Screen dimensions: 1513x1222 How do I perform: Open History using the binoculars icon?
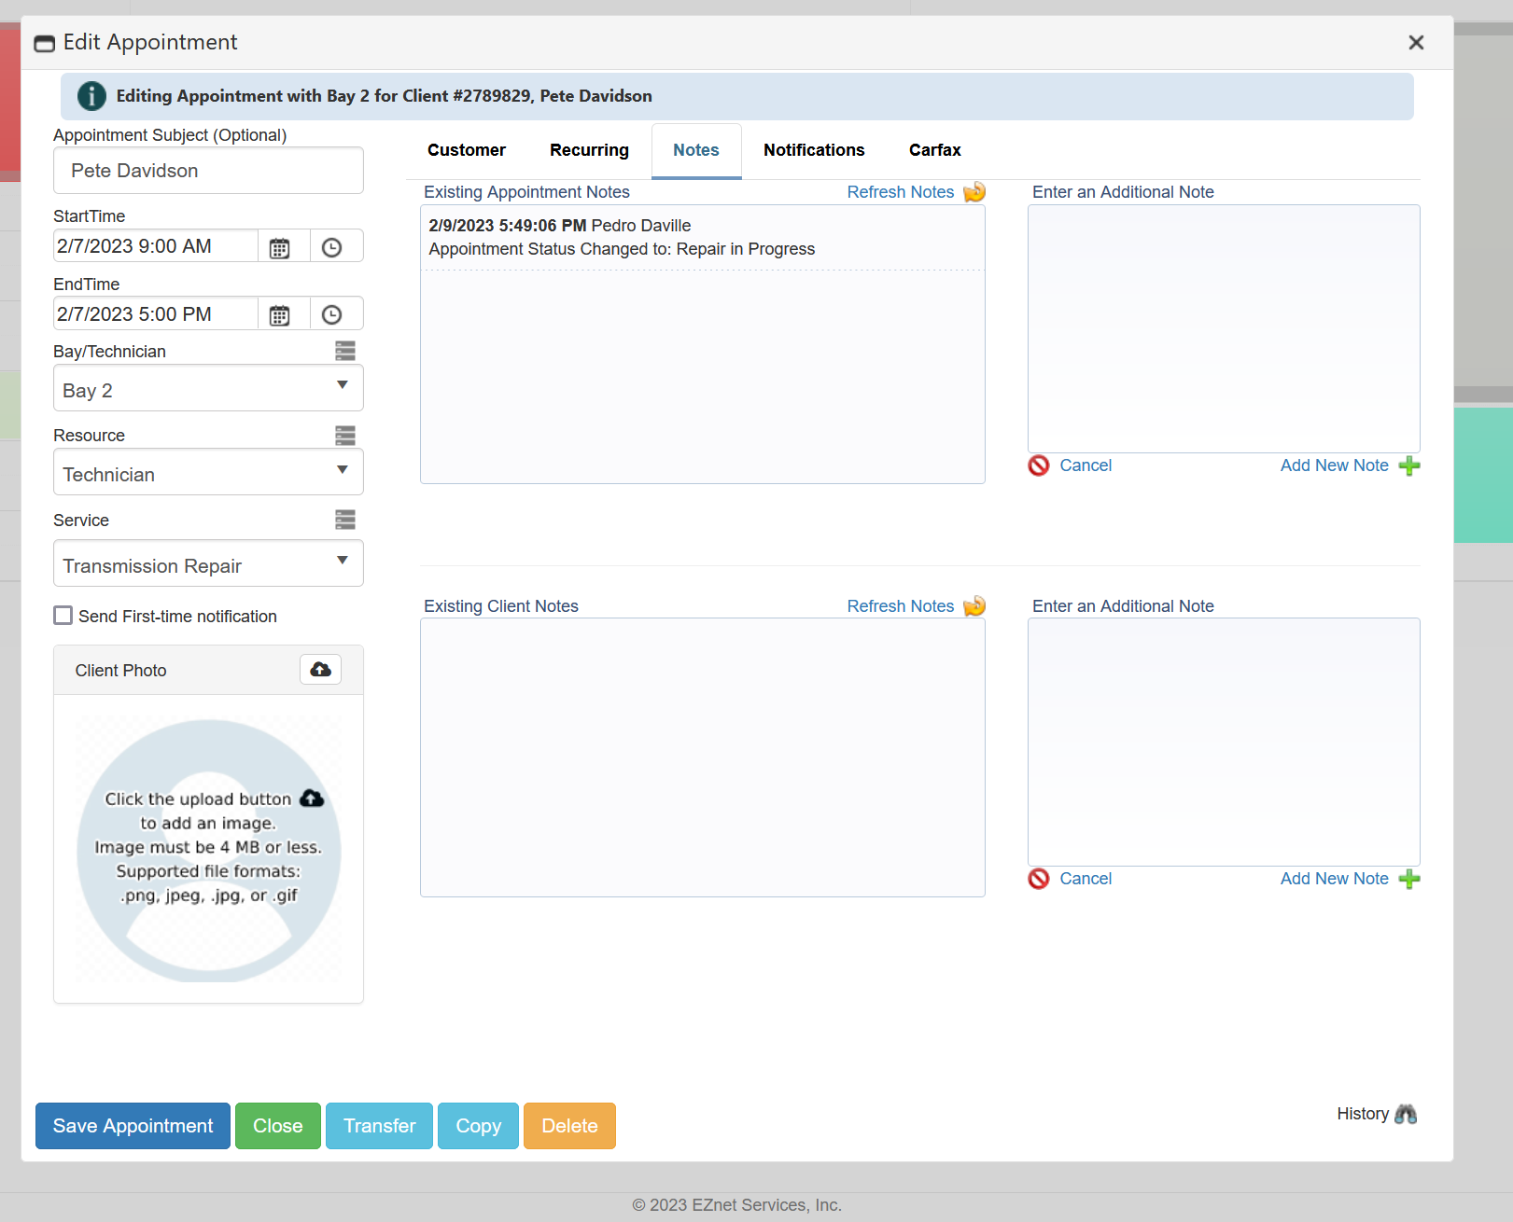coord(1406,1113)
